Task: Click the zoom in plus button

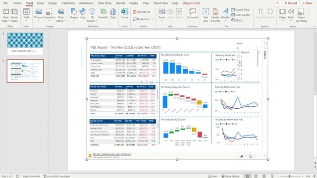Action: 303,176
